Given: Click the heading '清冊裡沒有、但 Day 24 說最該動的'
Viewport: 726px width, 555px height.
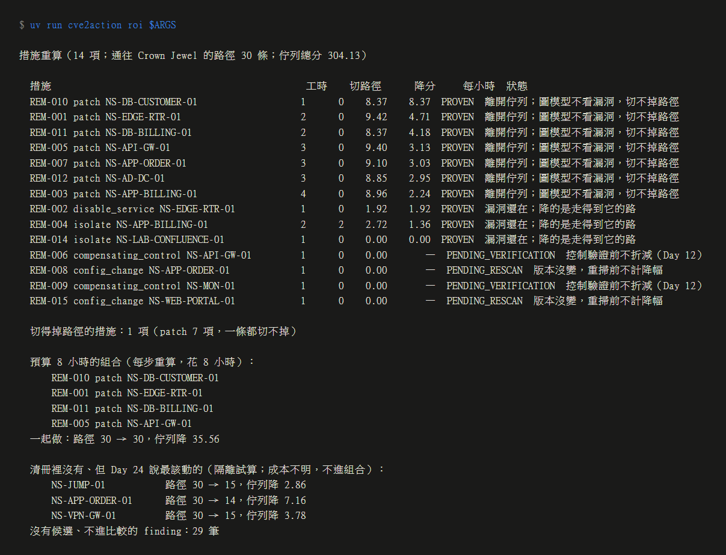Looking at the screenshot, I should 208,470.
